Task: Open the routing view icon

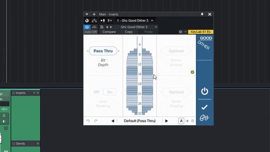Action: pos(94,21)
